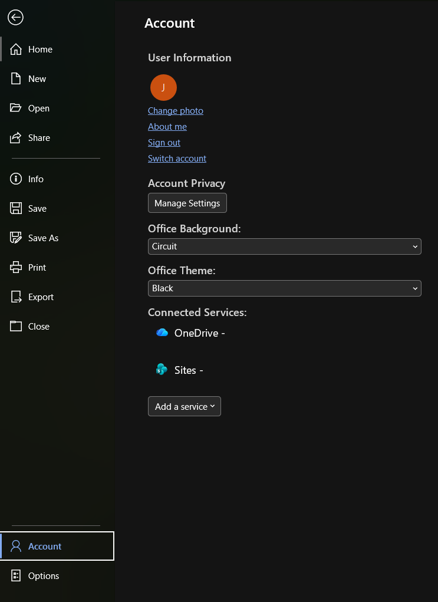Select New in the sidebar
This screenshot has height=602, width=438.
57,78
